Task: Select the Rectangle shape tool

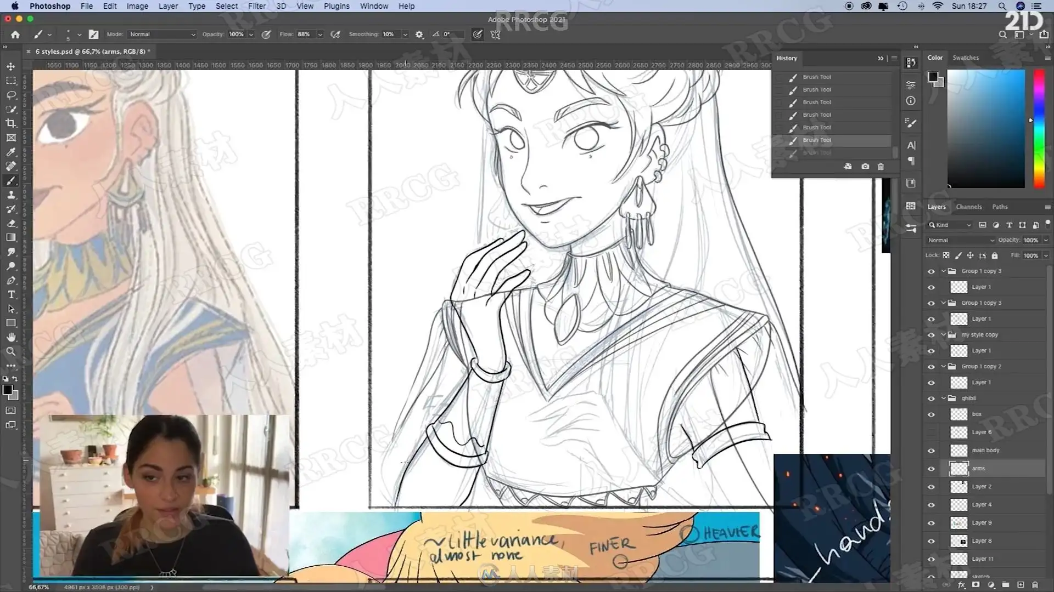Action: coord(11,323)
